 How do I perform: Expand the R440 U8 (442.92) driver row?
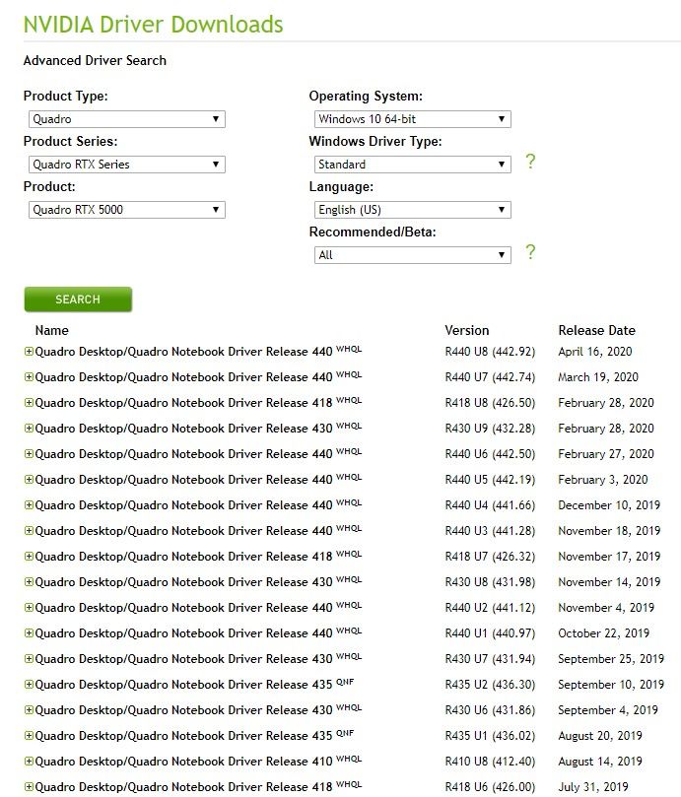29,352
